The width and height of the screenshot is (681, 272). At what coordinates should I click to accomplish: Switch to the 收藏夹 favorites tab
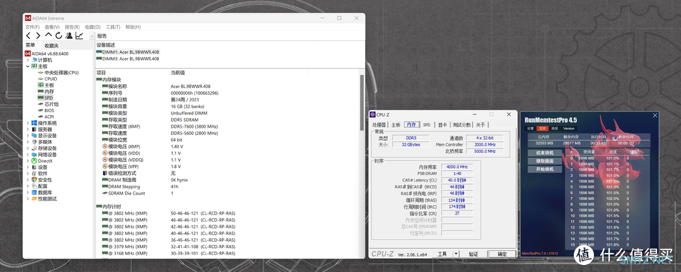[51, 45]
